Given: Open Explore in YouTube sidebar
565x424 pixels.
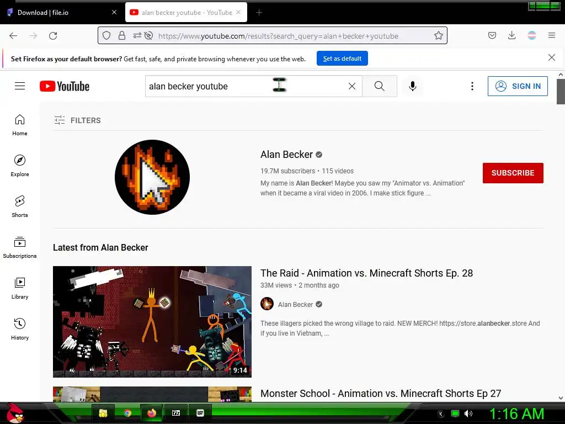Looking at the screenshot, I should coord(20,166).
